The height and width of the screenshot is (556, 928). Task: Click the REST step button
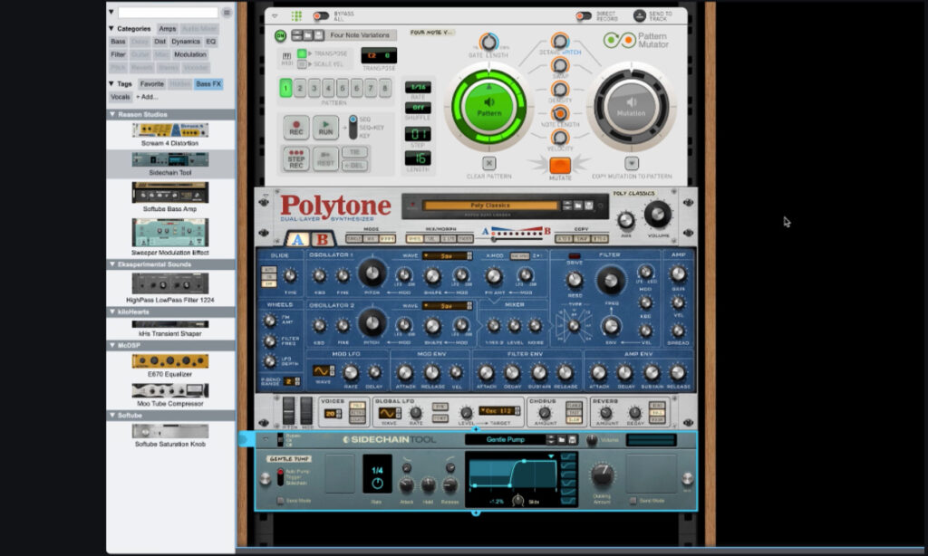coord(325,159)
